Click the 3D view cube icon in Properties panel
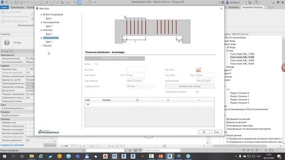Viewport: 285px width, 160px height. (x=7, y=43)
